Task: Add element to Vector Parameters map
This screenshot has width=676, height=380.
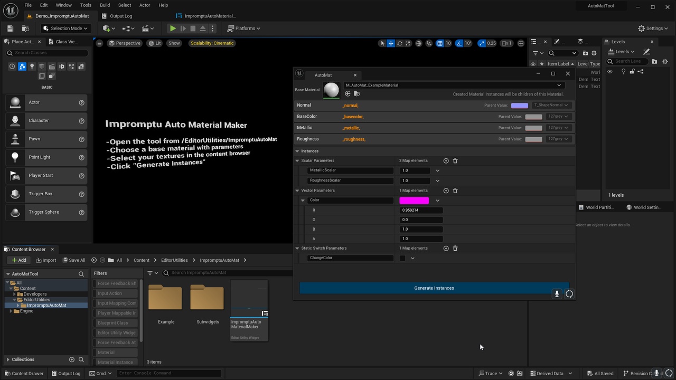Action: coord(446,191)
